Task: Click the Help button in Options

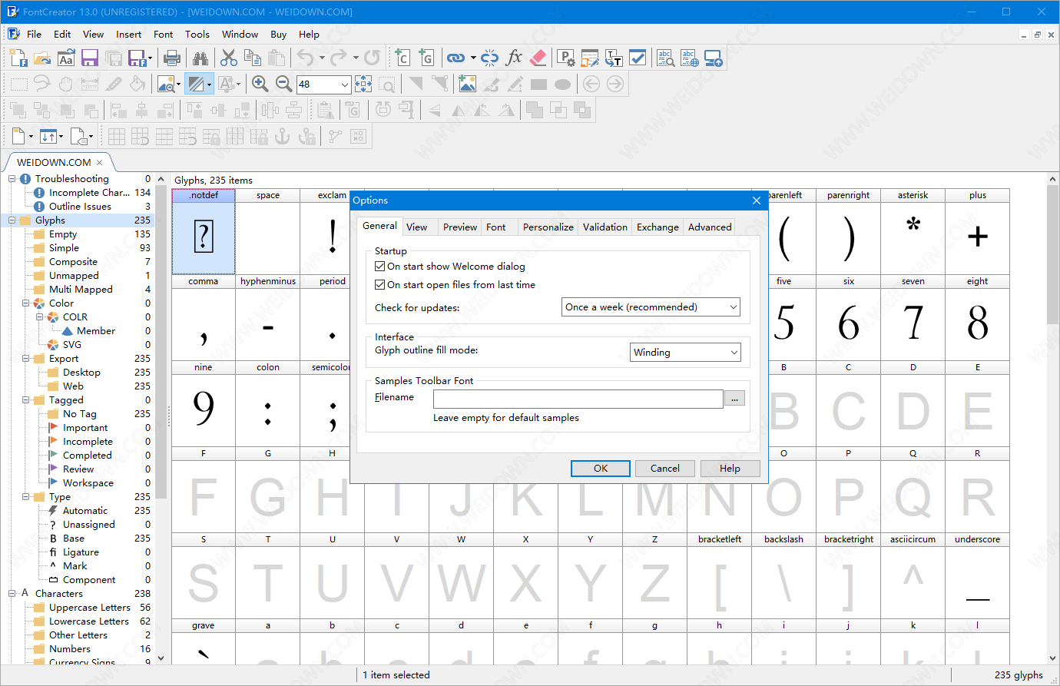Action: [x=730, y=469]
